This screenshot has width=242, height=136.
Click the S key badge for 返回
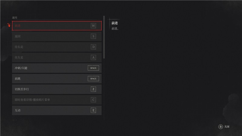[93, 36]
